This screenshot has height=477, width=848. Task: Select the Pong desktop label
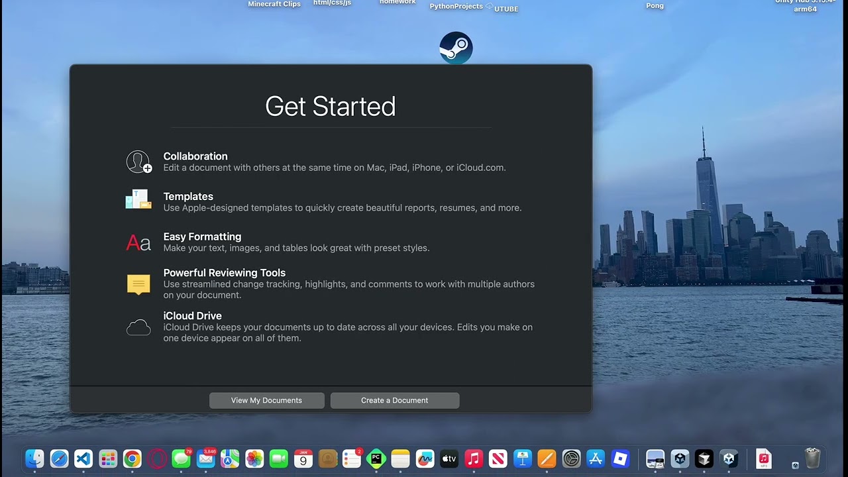(655, 5)
